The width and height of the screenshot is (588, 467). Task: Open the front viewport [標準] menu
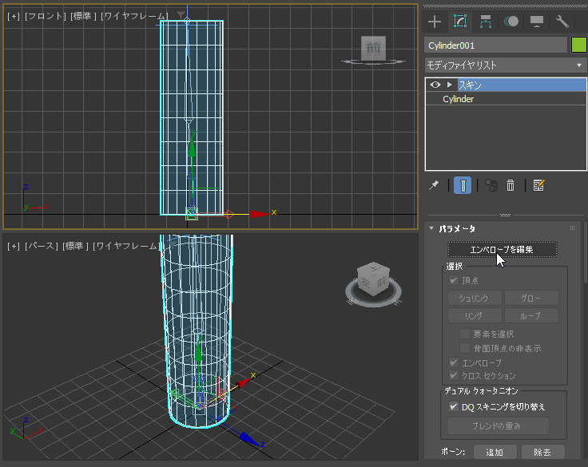tap(83, 16)
